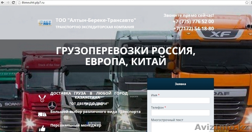Click the Заявка form header

[180, 84]
